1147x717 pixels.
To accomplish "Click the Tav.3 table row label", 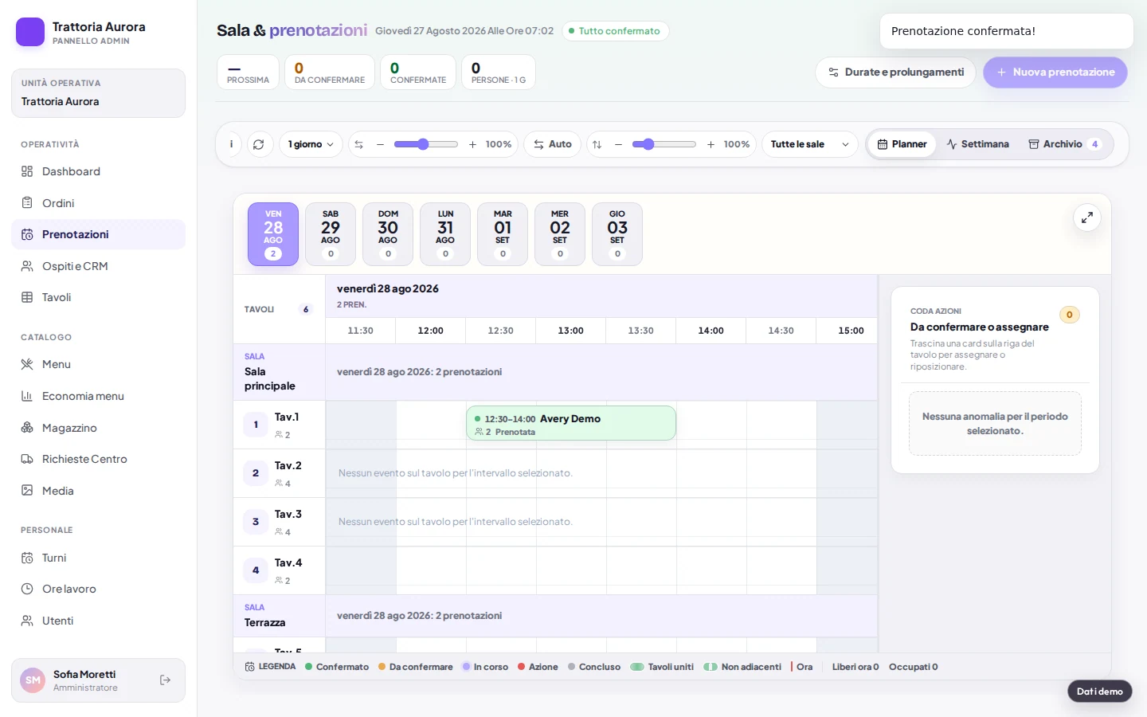I will (279, 522).
